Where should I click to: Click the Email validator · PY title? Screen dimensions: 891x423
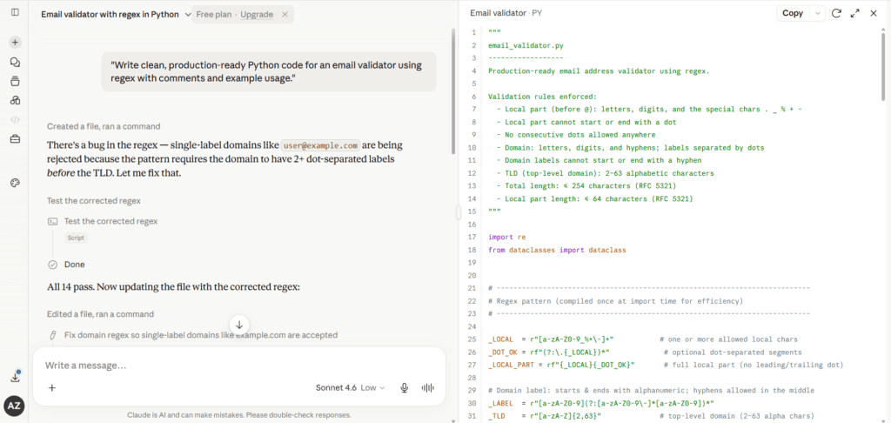506,13
